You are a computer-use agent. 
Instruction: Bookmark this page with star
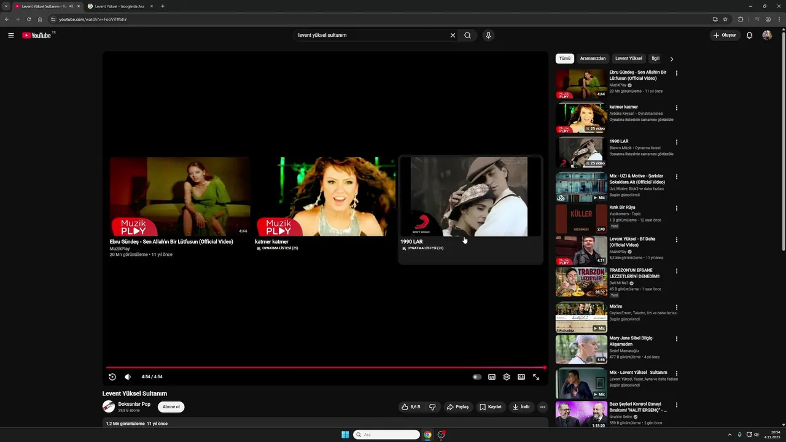click(725, 19)
